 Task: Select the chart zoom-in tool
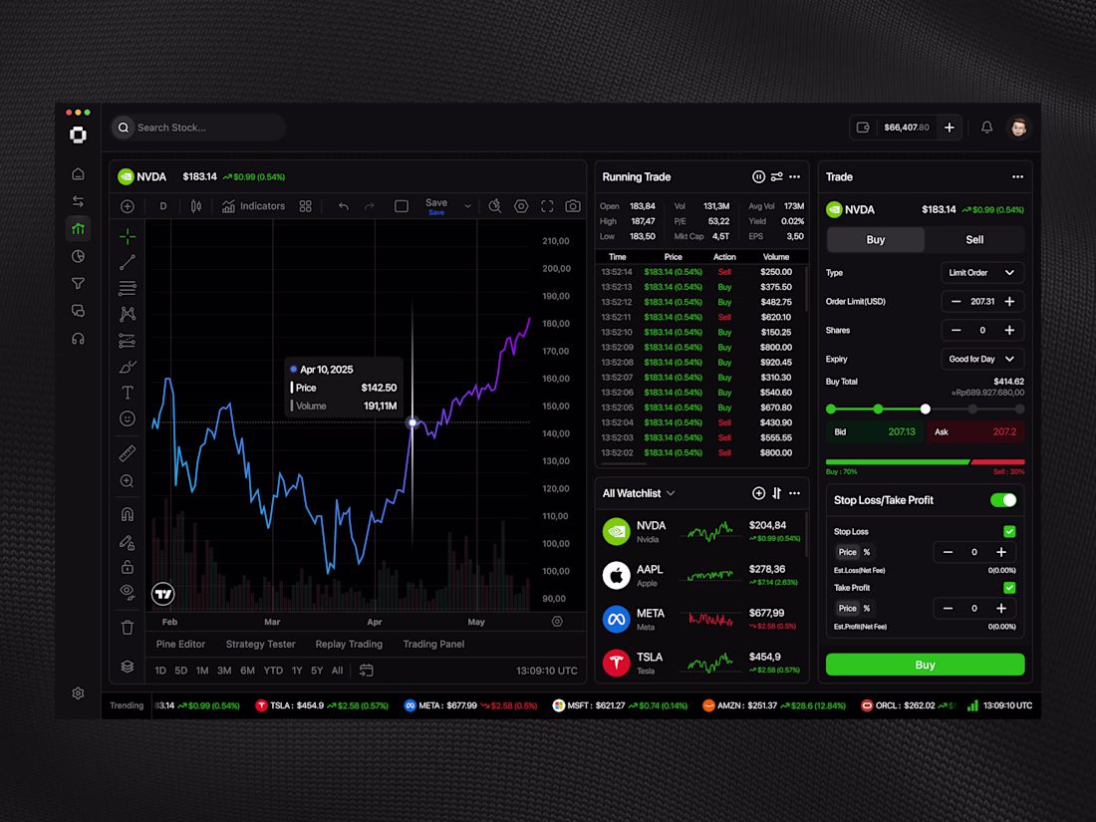[128, 481]
